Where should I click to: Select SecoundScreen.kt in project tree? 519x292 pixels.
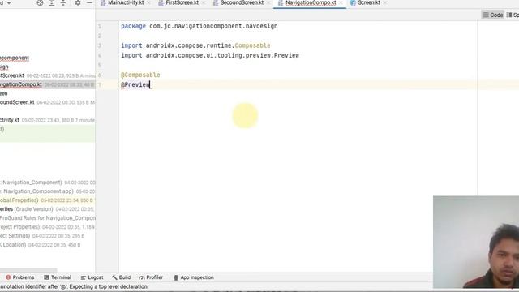point(47,102)
